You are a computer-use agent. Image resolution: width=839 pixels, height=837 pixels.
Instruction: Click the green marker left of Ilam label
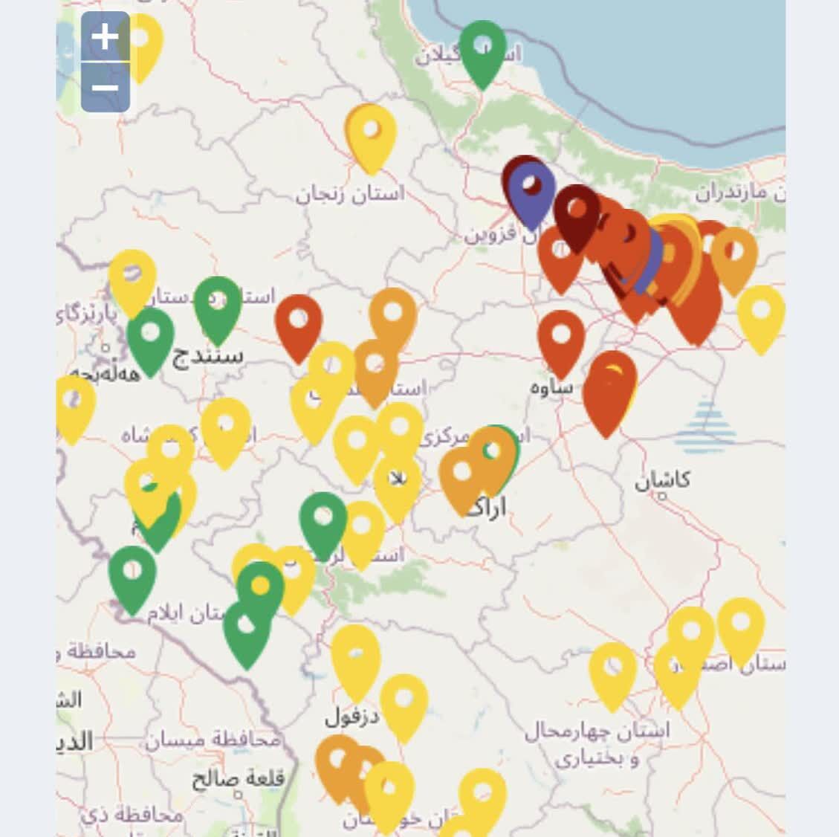click(x=132, y=576)
